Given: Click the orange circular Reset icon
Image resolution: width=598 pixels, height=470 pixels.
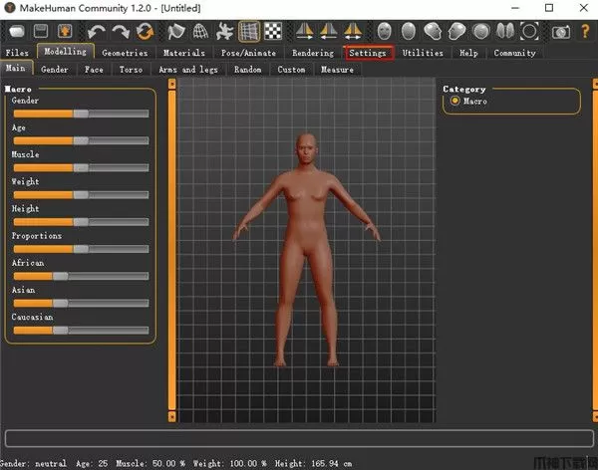Looking at the screenshot, I should click(x=147, y=31).
